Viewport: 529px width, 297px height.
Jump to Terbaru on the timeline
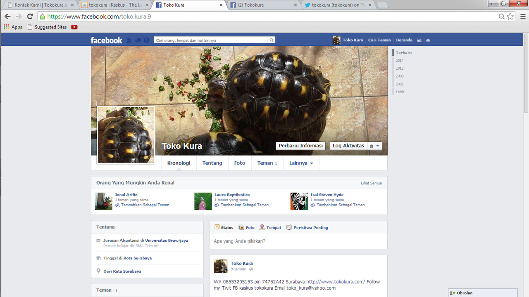[x=403, y=53]
